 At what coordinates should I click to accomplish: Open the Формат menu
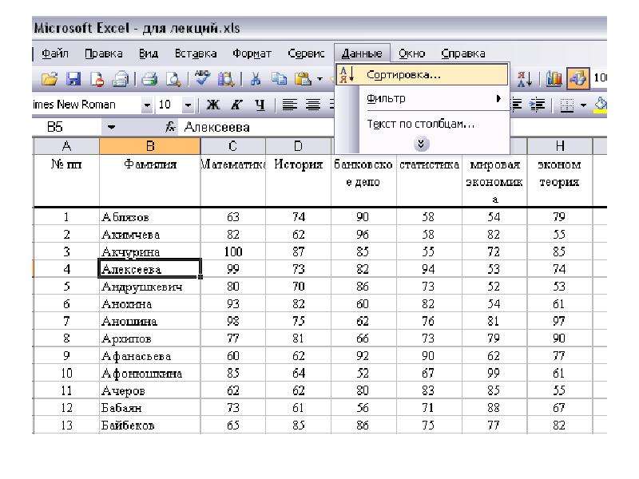pyautogui.click(x=252, y=53)
